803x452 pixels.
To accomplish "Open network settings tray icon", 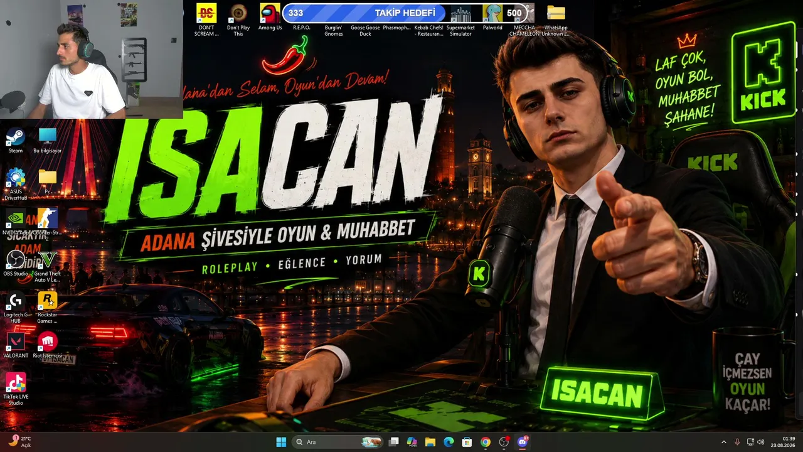I will [751, 442].
